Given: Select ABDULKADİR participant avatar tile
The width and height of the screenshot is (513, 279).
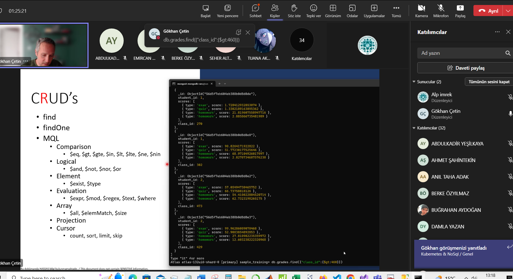Looking at the screenshot, I should click(x=111, y=41).
